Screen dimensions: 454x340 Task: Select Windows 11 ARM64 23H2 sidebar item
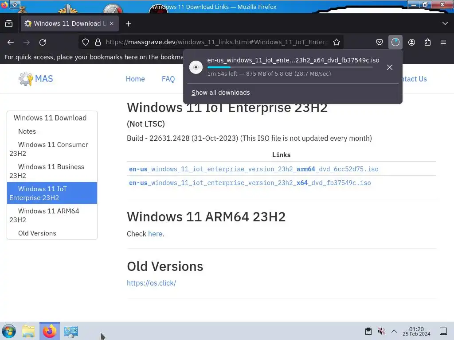coord(52,216)
